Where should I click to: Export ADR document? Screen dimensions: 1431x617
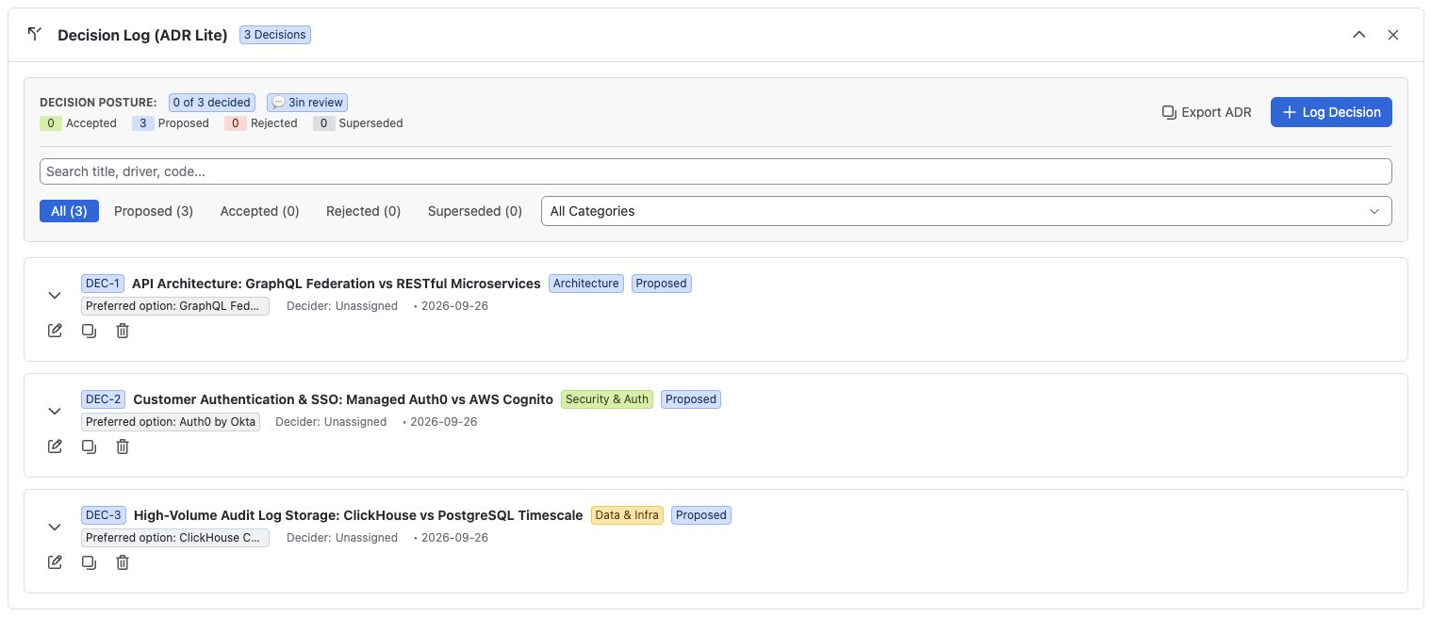[1208, 112]
